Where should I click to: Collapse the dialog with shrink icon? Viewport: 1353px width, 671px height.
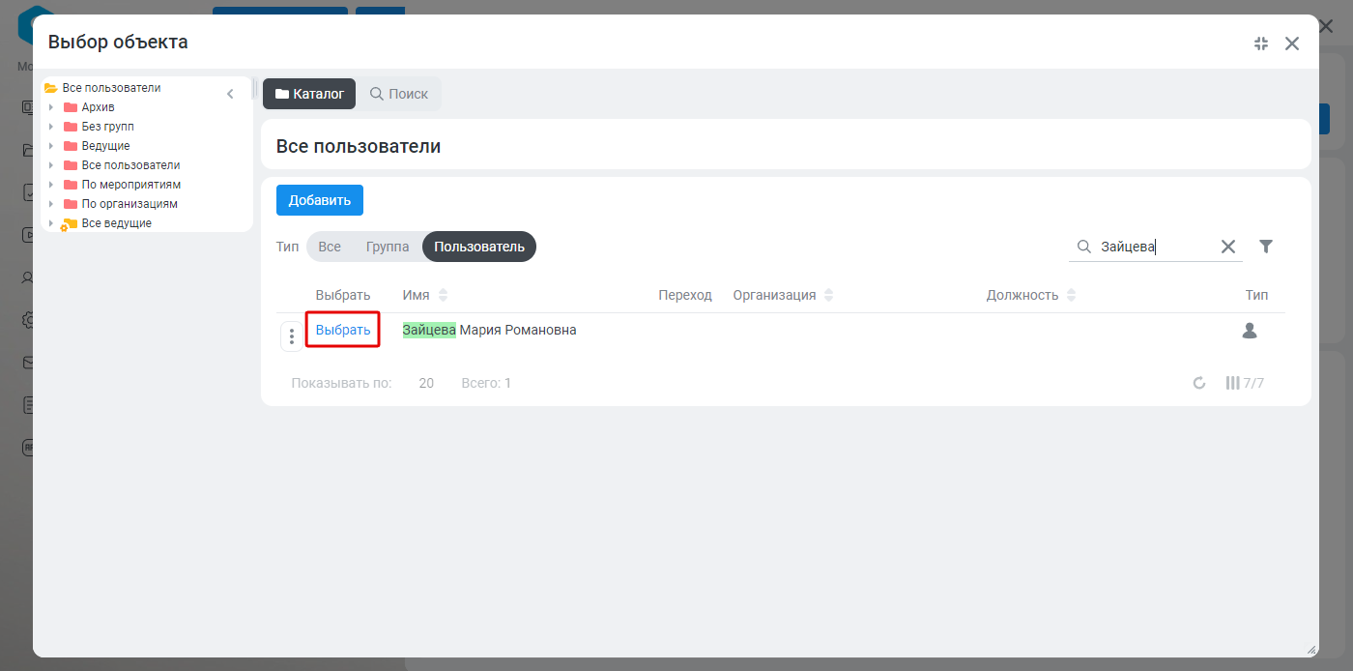click(x=1260, y=43)
